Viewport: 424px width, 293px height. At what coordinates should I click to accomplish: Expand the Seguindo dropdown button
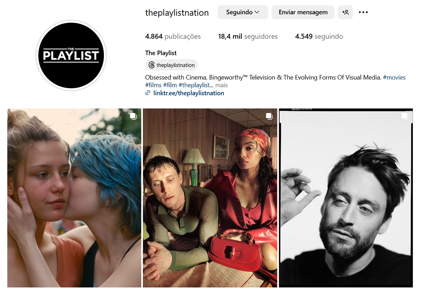[x=242, y=12]
